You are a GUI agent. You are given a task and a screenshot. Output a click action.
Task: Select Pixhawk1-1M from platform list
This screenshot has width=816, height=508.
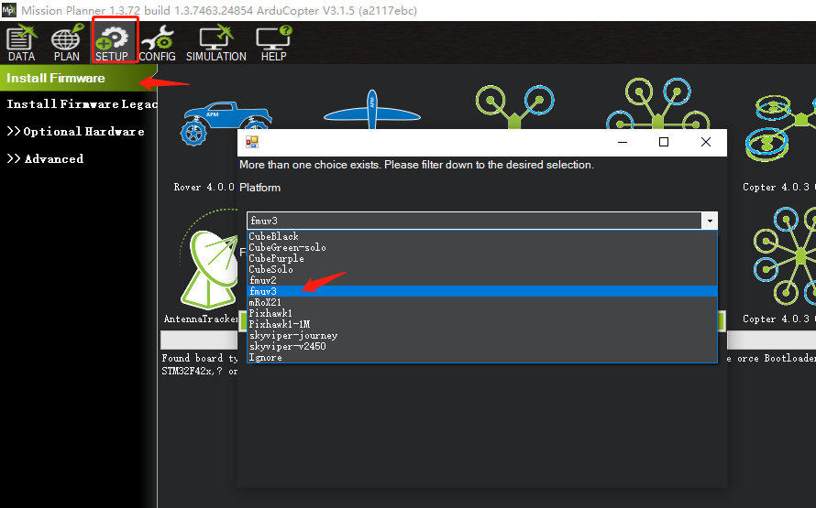click(x=482, y=324)
